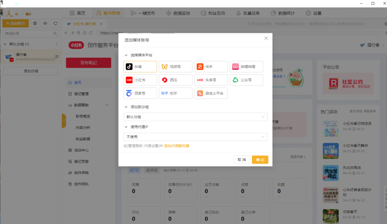Screen dimensions: 387x224
Task: Click the search magnifier in 筛选账号 box
Action: pos(55,33)
